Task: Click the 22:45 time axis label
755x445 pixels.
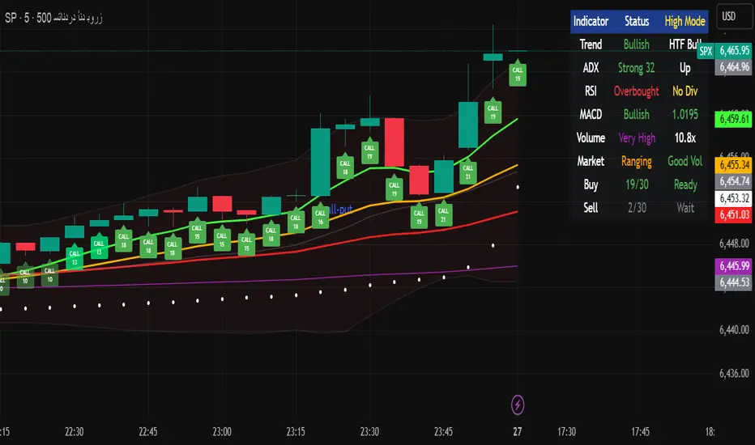Action: [x=147, y=431]
